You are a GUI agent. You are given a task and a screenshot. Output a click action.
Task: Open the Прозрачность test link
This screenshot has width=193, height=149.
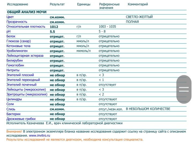[x=17, y=22]
